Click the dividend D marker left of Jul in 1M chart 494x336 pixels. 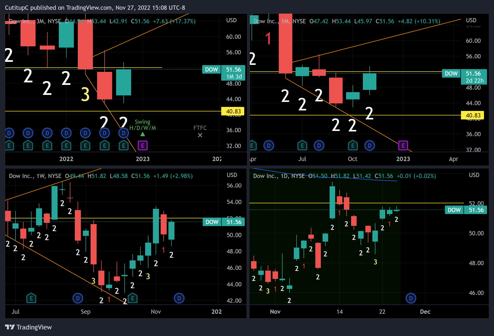tap(269, 145)
